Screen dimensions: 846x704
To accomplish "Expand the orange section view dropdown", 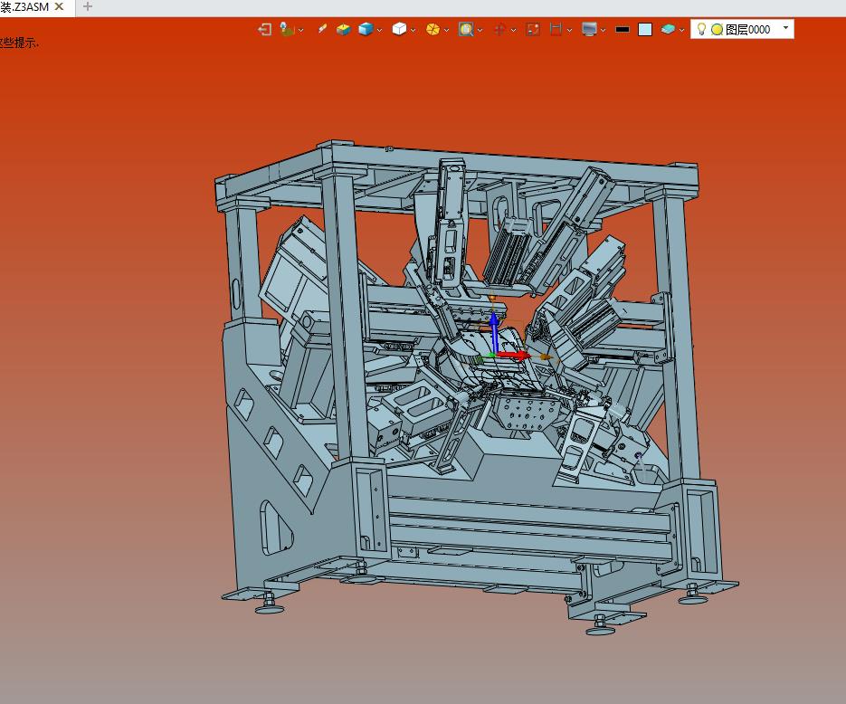I will click(446, 30).
